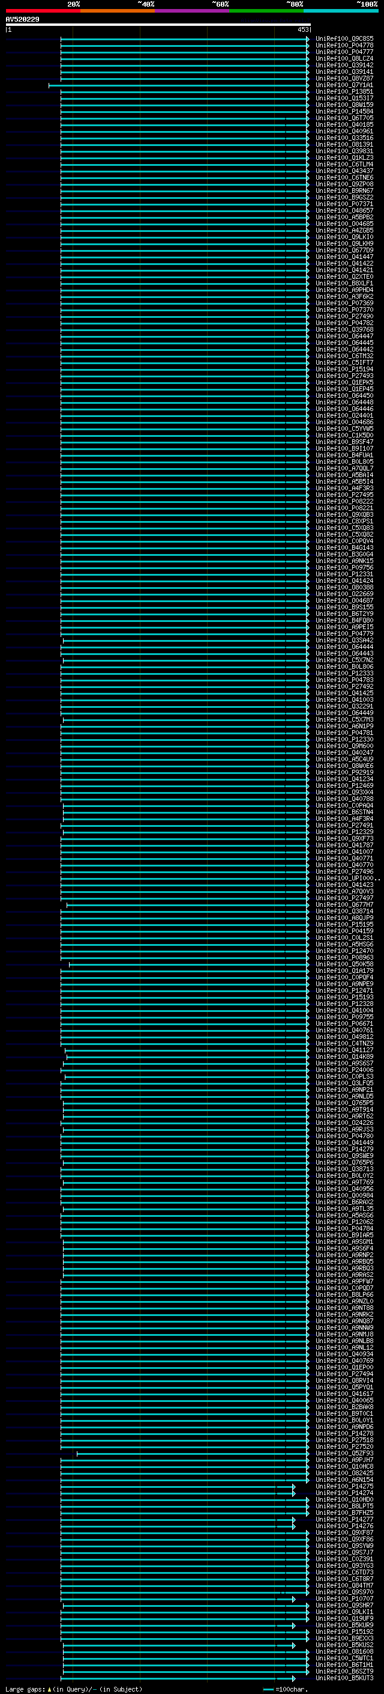384x1694 pixels.
Task: Select the hit label UniRef100_Q9LKH9
Action: click(x=344, y=244)
